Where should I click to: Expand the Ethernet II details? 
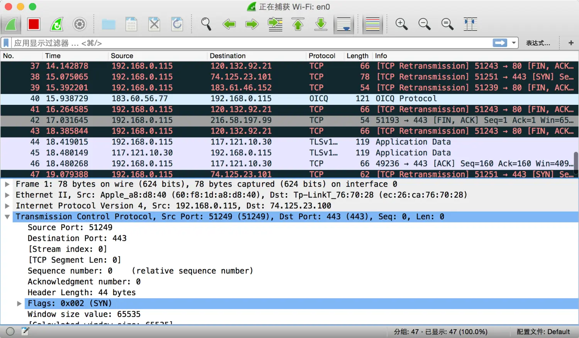(7, 195)
